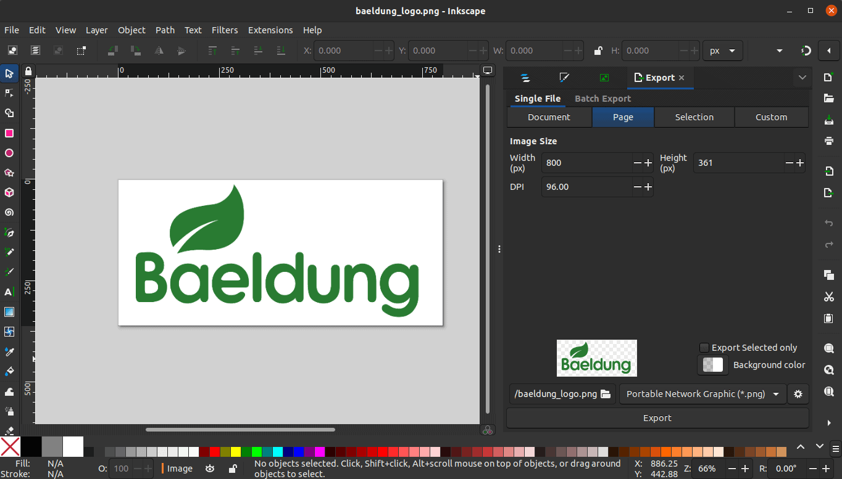The image size is (842, 479).
Task: Select the Text tool
Action: point(9,292)
